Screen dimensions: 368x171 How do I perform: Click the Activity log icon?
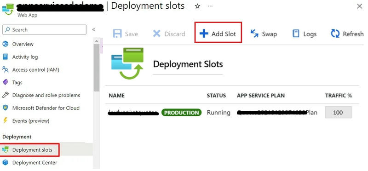pos(5,57)
